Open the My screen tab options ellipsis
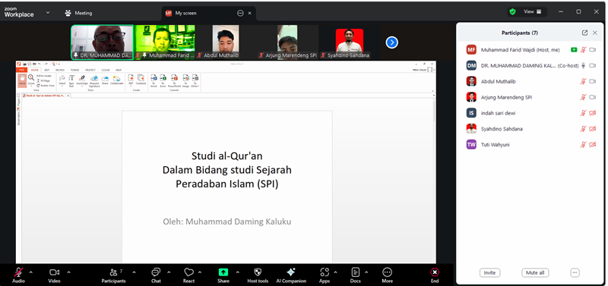608x286 pixels. (240, 13)
